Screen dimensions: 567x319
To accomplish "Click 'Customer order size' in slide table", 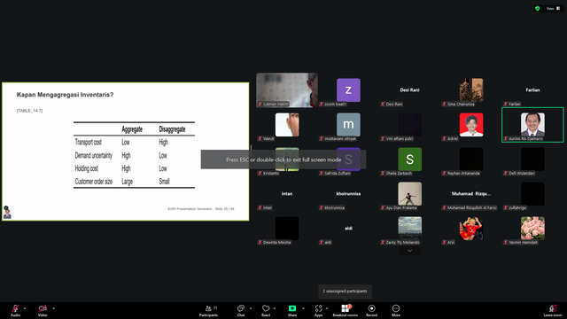I will tap(94, 182).
